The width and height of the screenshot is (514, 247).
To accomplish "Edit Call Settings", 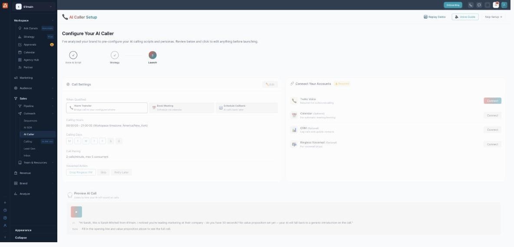I will tap(270, 84).
